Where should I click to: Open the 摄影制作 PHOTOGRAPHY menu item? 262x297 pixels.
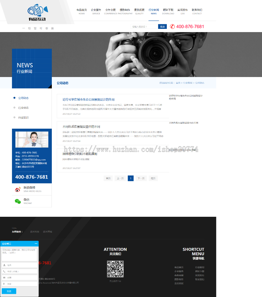point(125,11)
